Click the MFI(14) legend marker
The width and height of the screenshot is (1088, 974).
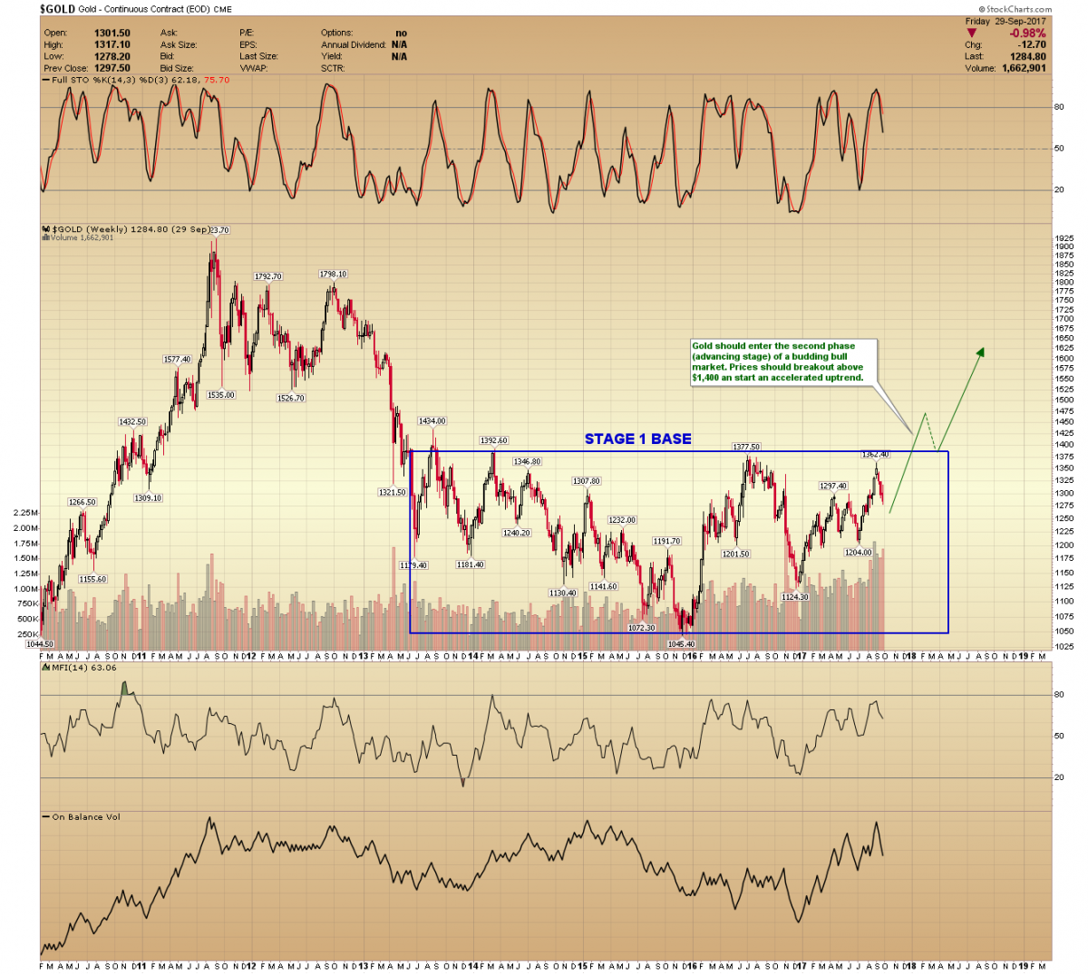(x=45, y=668)
